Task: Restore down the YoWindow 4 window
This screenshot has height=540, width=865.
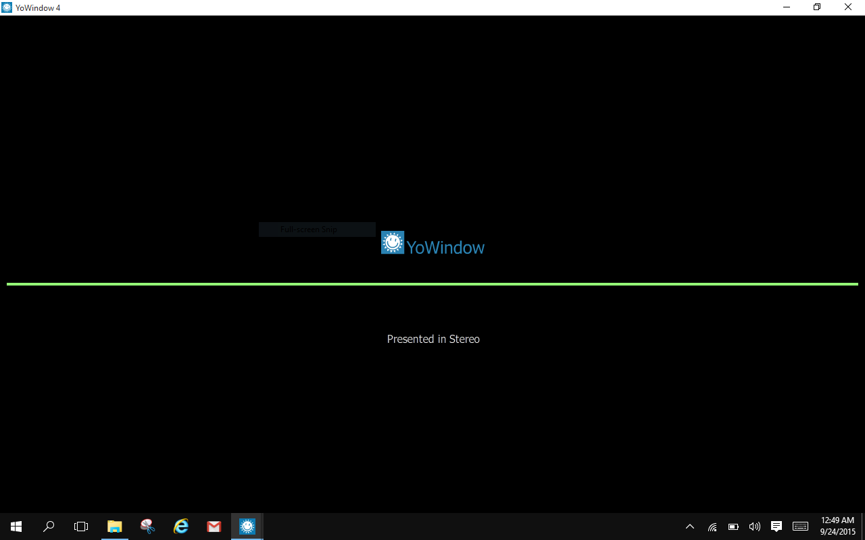Action: (817, 7)
